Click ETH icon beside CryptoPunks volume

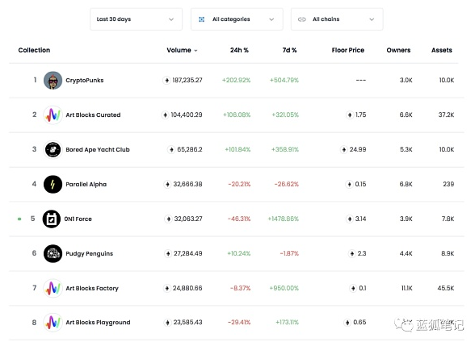[x=166, y=81]
